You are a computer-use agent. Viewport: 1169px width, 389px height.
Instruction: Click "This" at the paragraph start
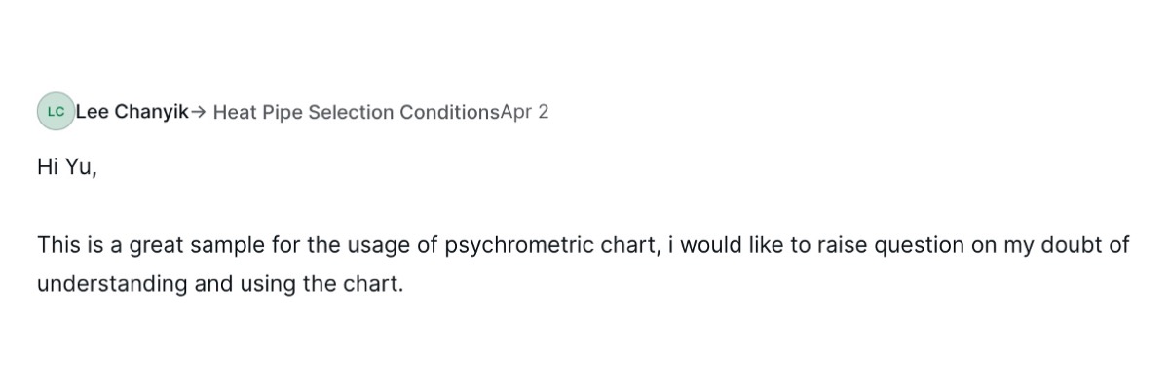(x=58, y=245)
